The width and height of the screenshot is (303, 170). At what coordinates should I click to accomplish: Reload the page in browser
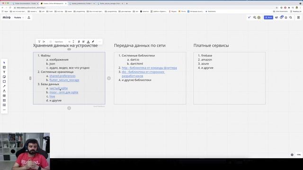(x=10, y=8)
